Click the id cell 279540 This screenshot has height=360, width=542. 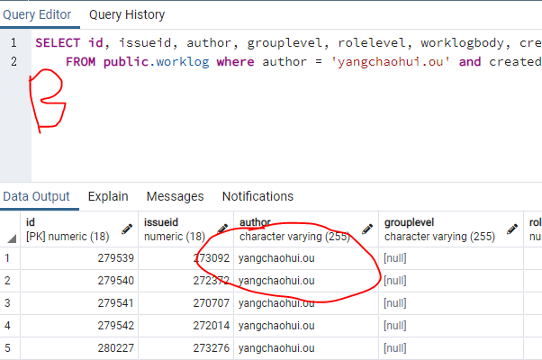[79, 281]
